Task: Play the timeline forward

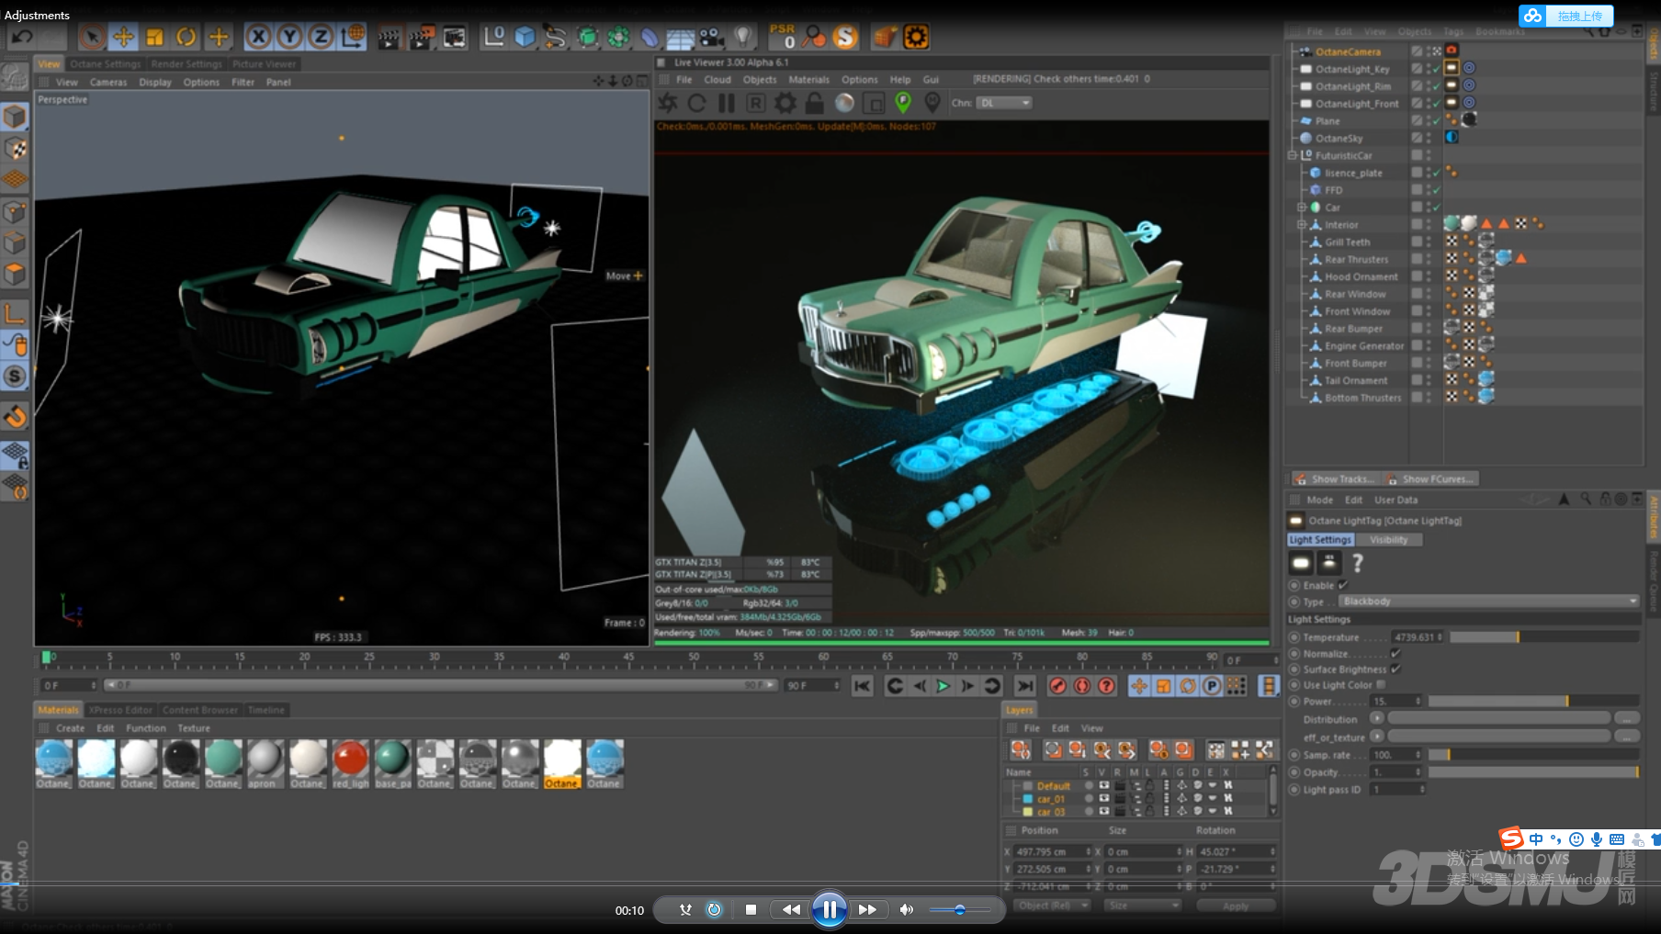Action: [943, 686]
